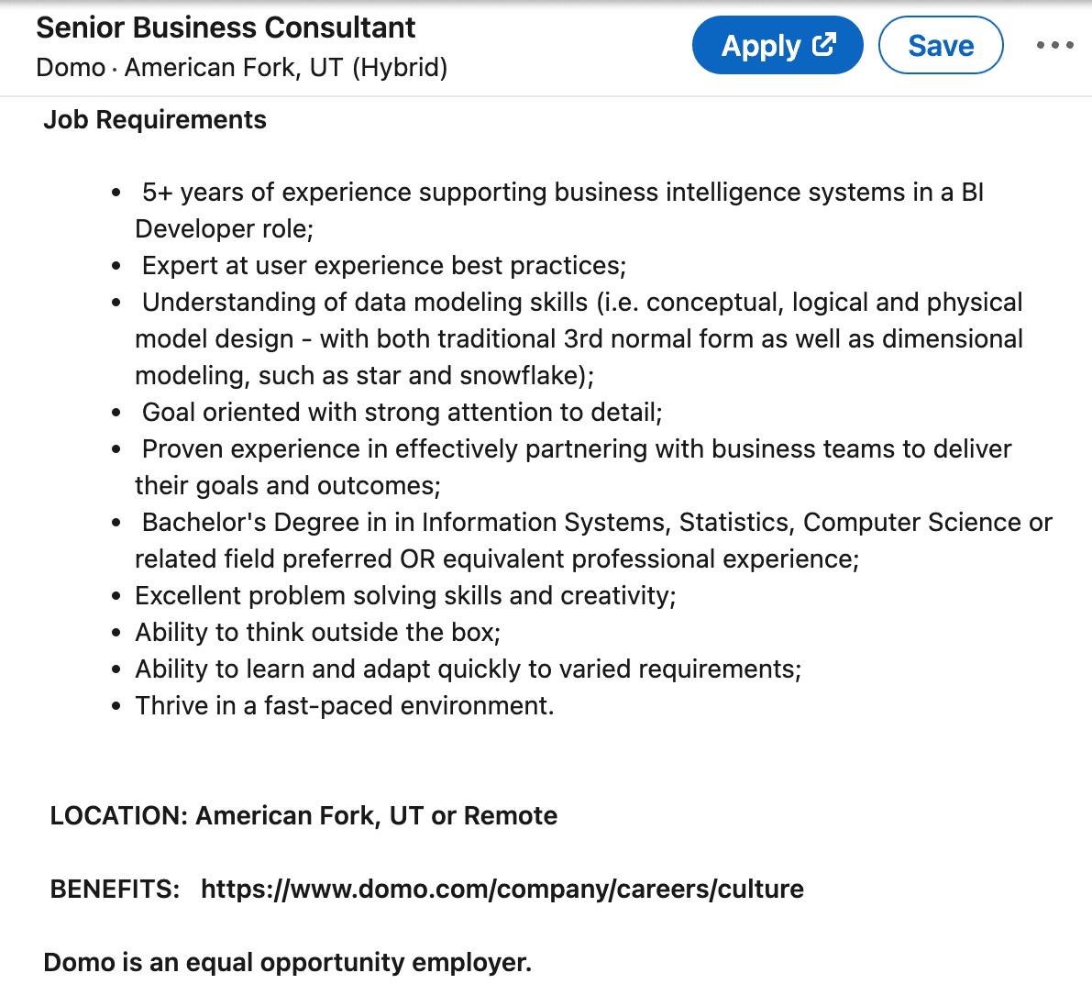Click the problem solving skills bullet

[405, 595]
